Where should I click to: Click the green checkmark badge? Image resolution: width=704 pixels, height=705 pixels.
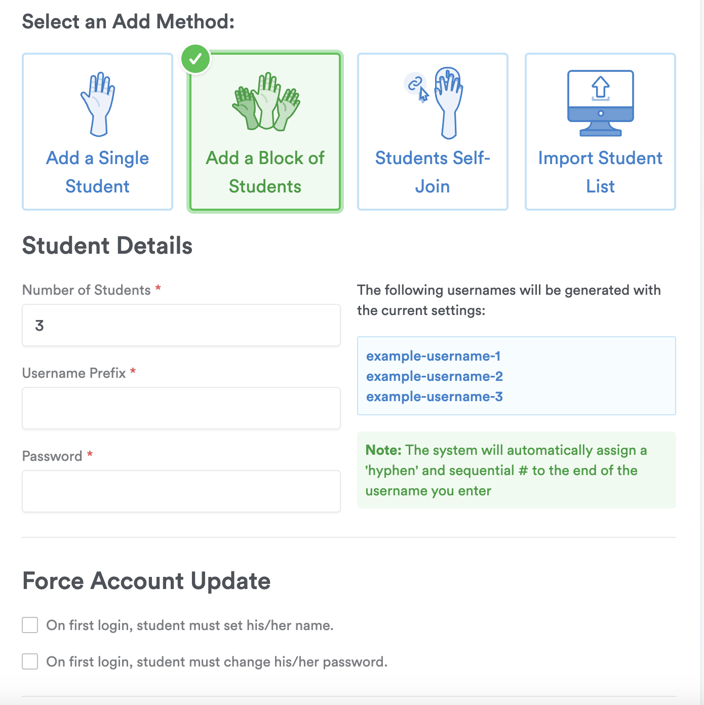pos(195,59)
